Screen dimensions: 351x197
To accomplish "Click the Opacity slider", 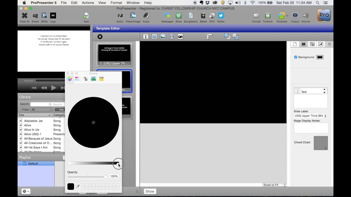I will coord(87,176).
